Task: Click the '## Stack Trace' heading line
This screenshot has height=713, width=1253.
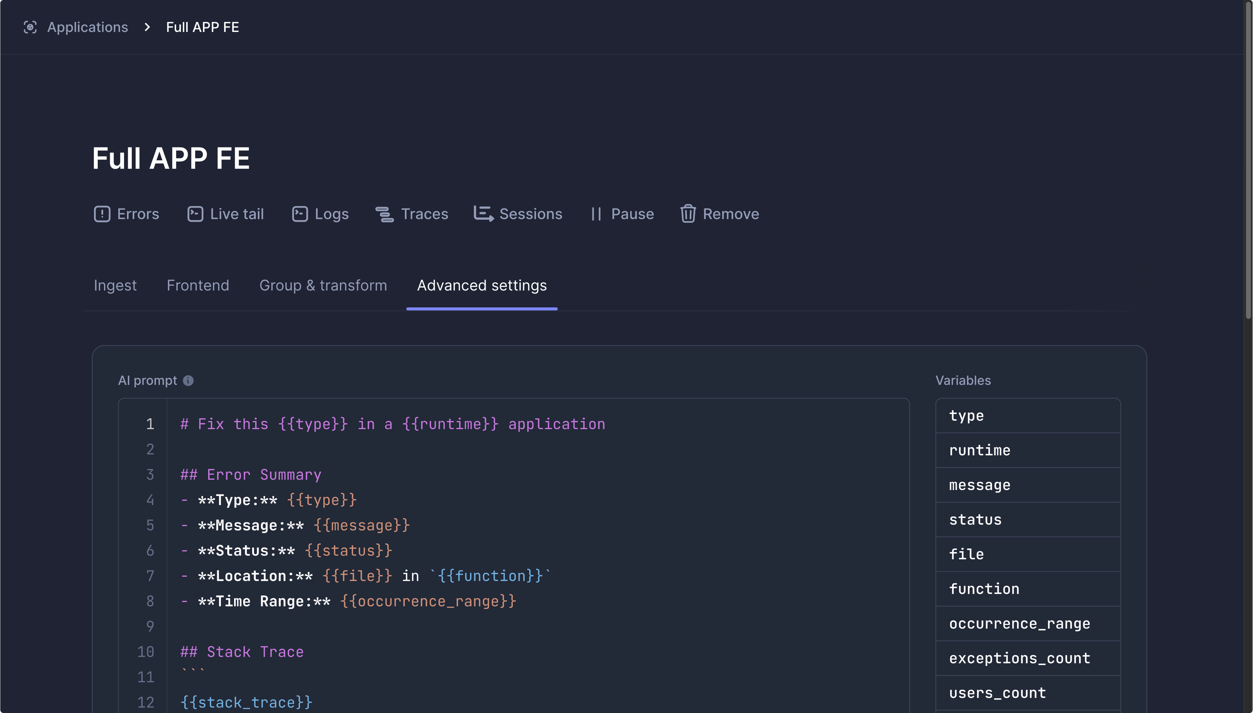Action: pyautogui.click(x=242, y=652)
